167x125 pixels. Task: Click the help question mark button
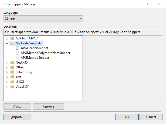tap(147, 4)
